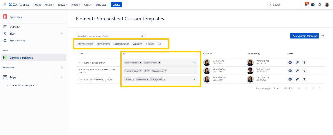Filter templates by the Finance tag

(150, 44)
